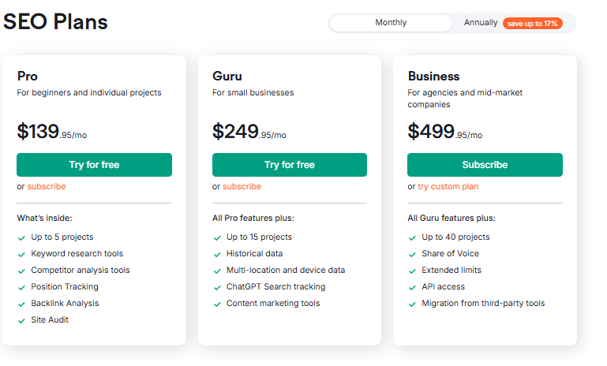Click 'Backlink Analysis' feature text
This screenshot has width=607, height=366.
coord(65,304)
